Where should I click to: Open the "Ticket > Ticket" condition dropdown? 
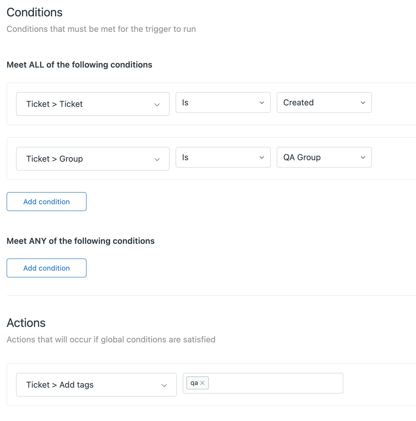[93, 104]
